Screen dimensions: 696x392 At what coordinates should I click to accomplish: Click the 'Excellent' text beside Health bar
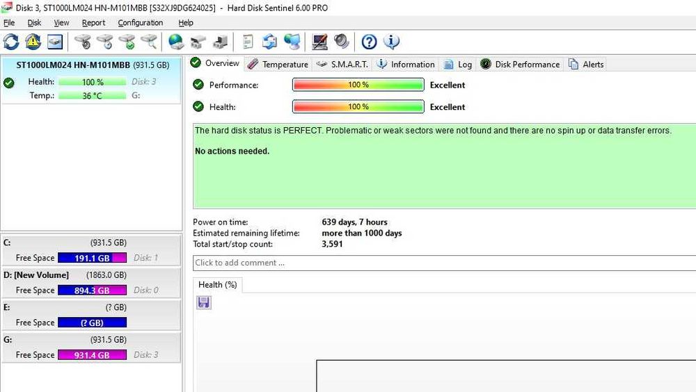tap(448, 107)
